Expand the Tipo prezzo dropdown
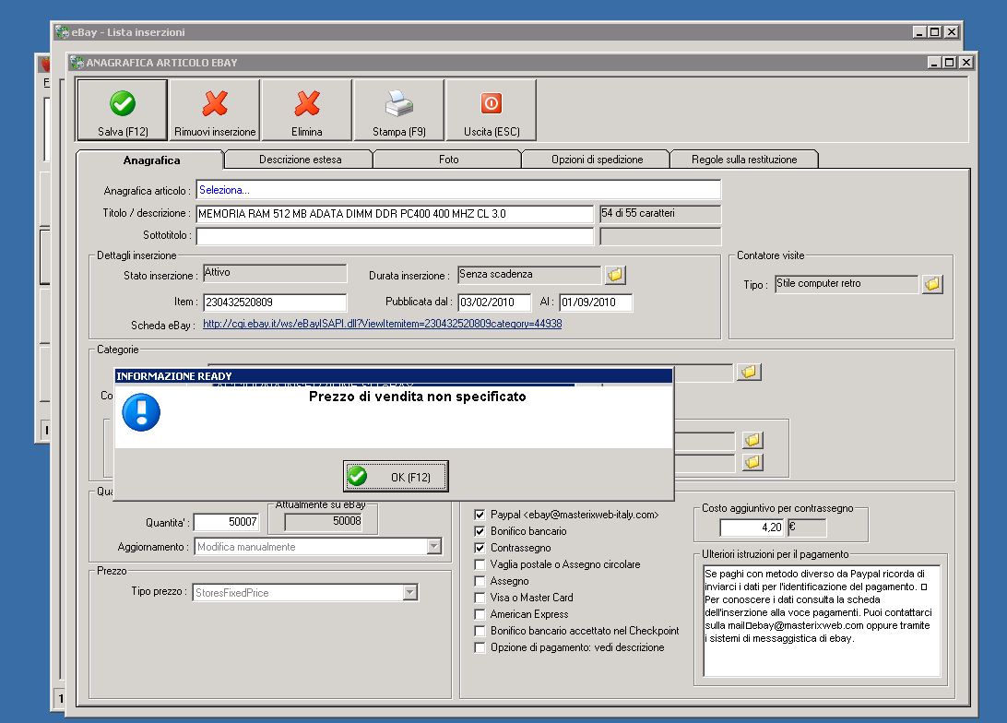The height and width of the screenshot is (723, 1007). (x=410, y=593)
